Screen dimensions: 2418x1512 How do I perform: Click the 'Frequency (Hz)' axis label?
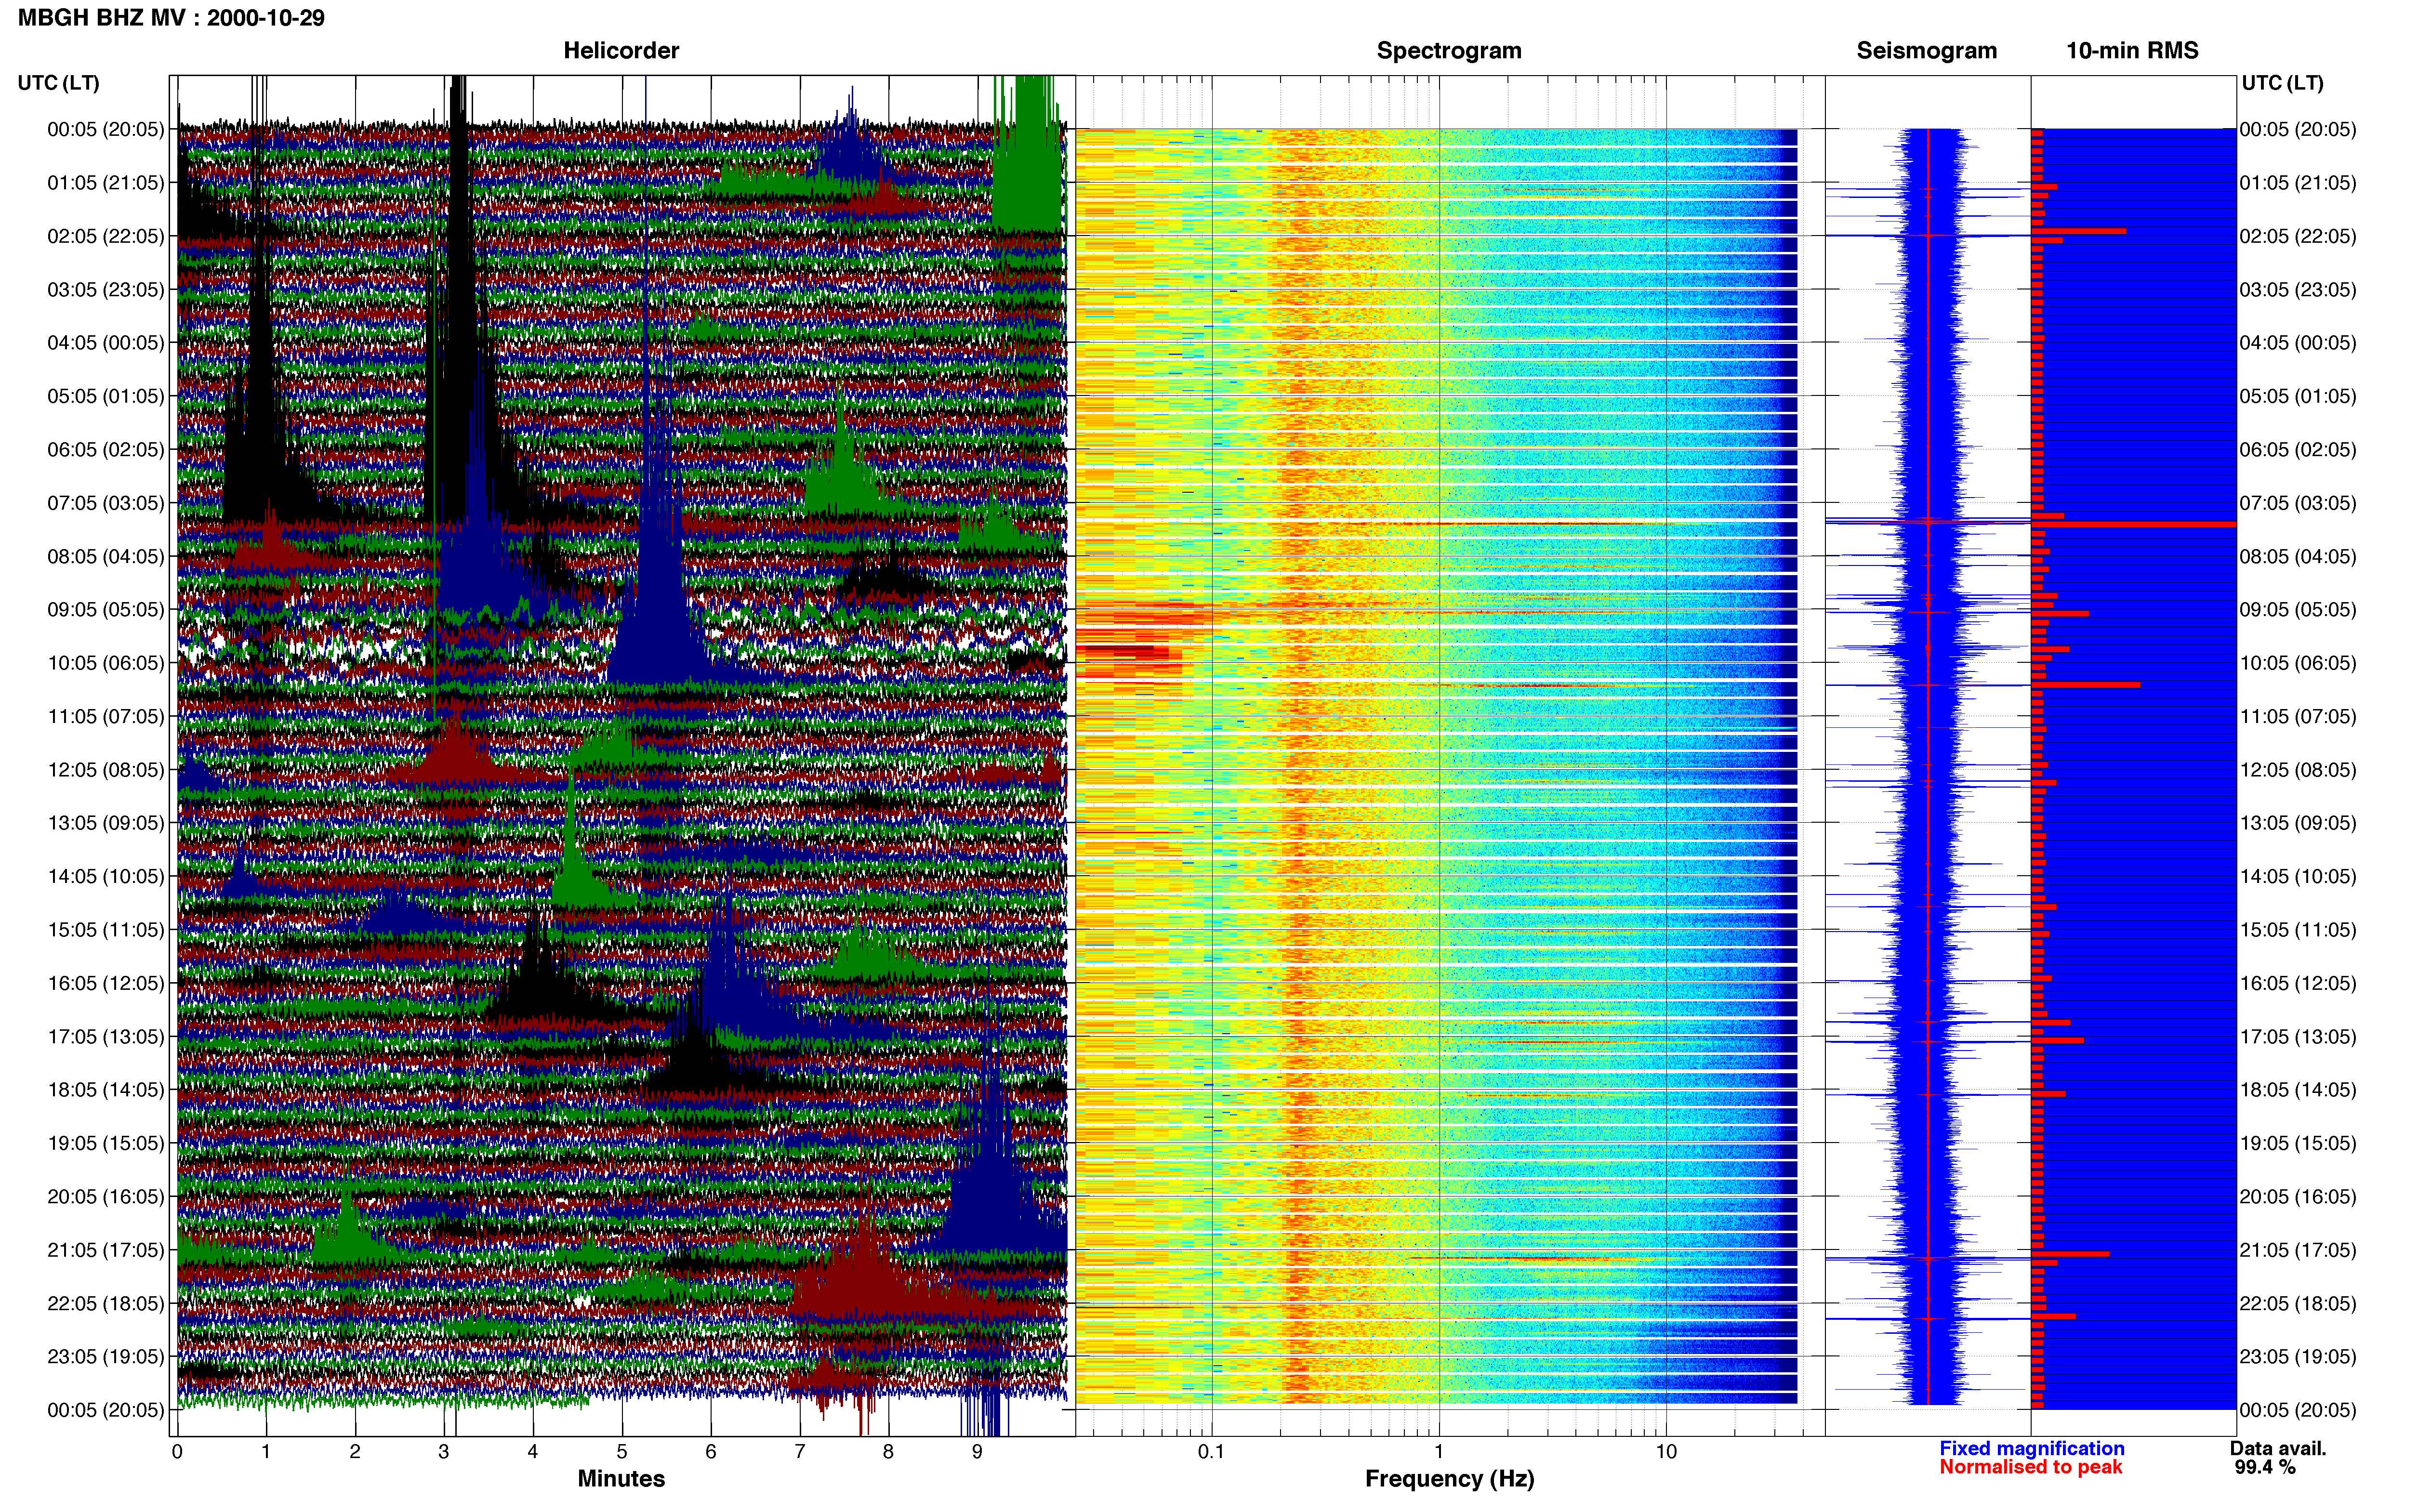point(1449,1478)
